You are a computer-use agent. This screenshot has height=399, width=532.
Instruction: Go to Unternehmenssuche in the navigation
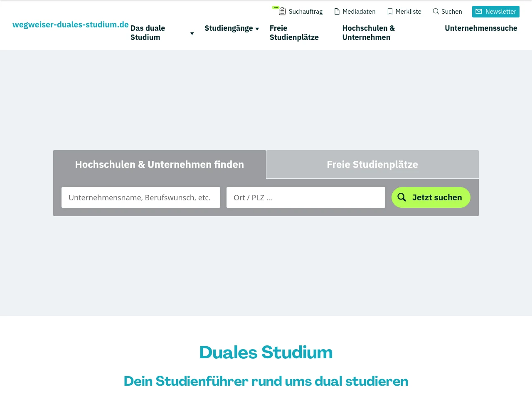pos(481,28)
